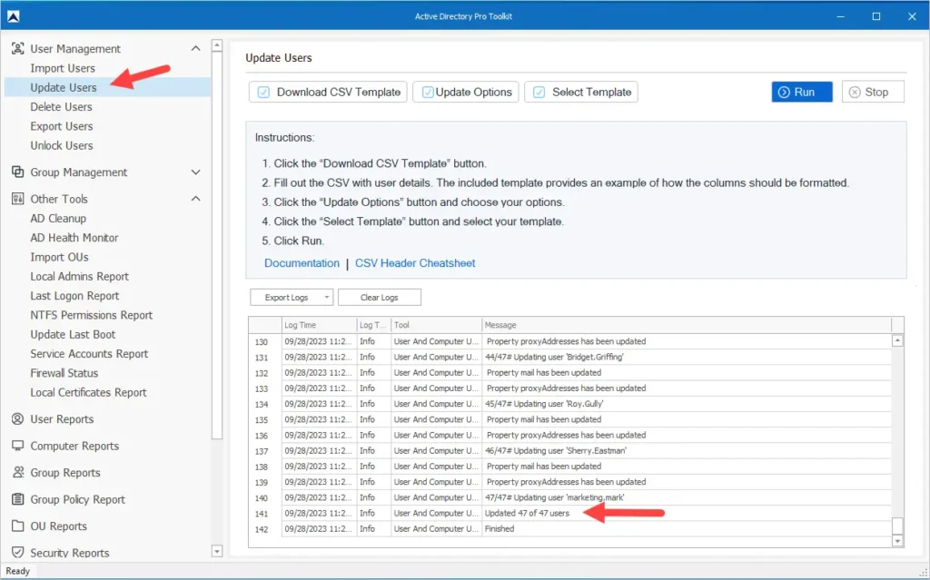Select log message updating user 'Bridget.Griffing'
930x580 pixels.
[555, 357]
